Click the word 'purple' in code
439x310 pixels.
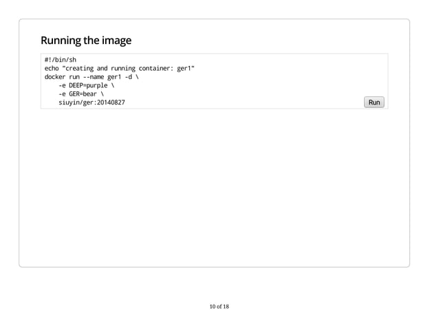coord(97,85)
